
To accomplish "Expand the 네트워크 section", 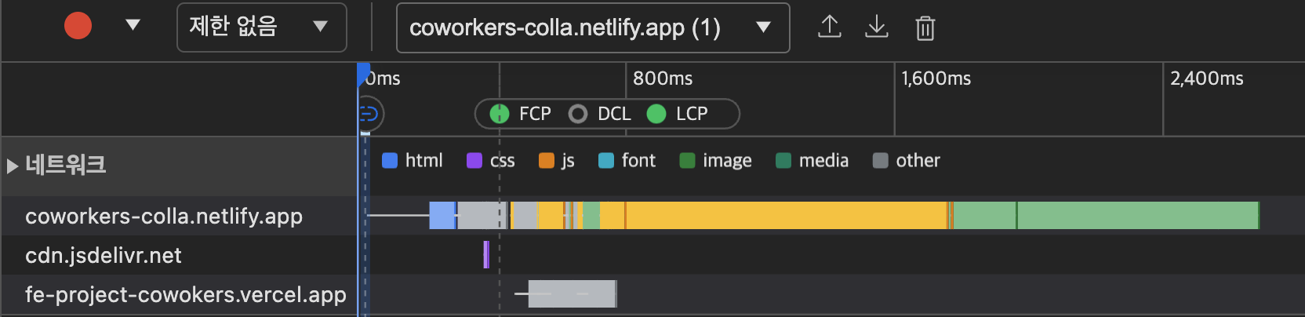I will 13,166.
